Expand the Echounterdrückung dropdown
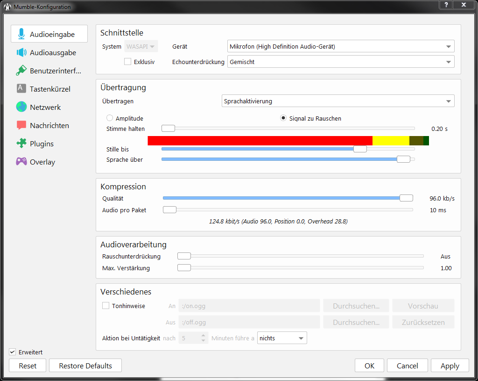 coord(340,62)
